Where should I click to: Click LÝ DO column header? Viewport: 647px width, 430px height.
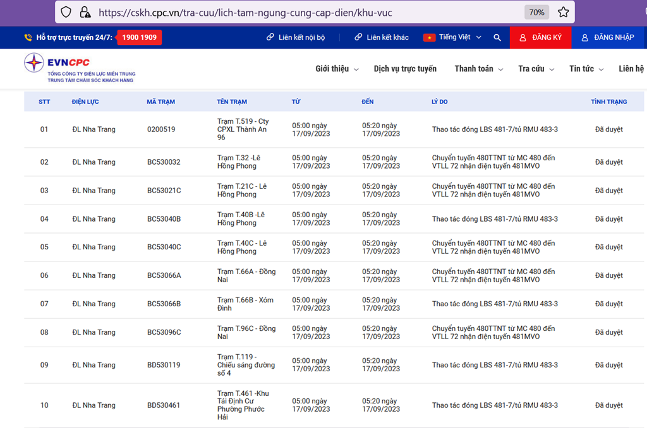click(x=440, y=102)
